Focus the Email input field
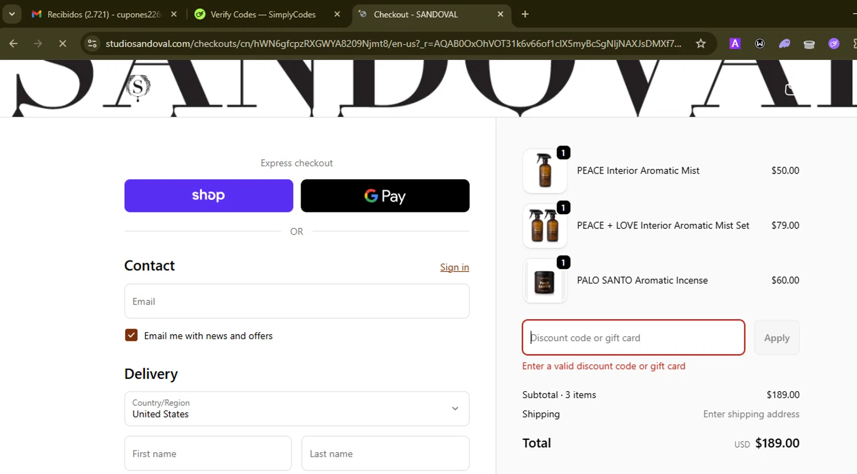Screen dimensions: 857x474 pyautogui.click(x=297, y=301)
